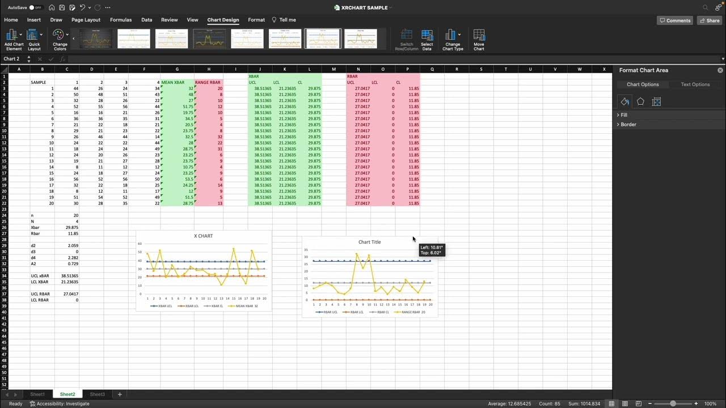Click the Comments button

coord(674,20)
